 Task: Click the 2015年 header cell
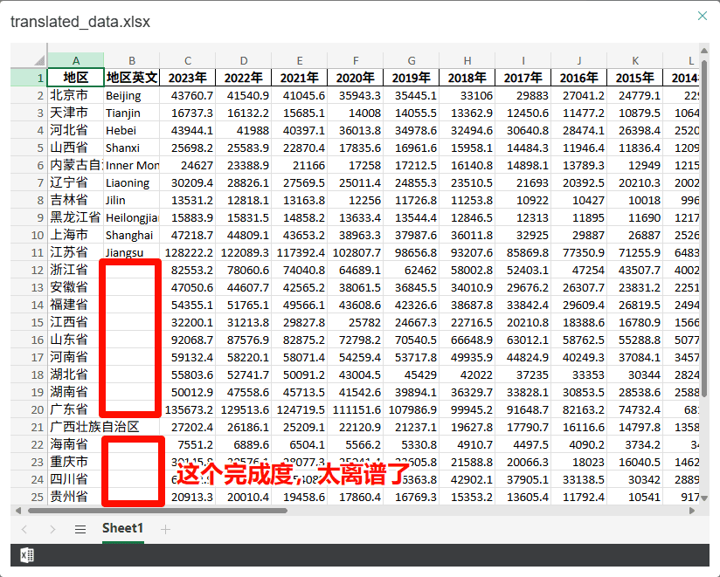(x=635, y=78)
